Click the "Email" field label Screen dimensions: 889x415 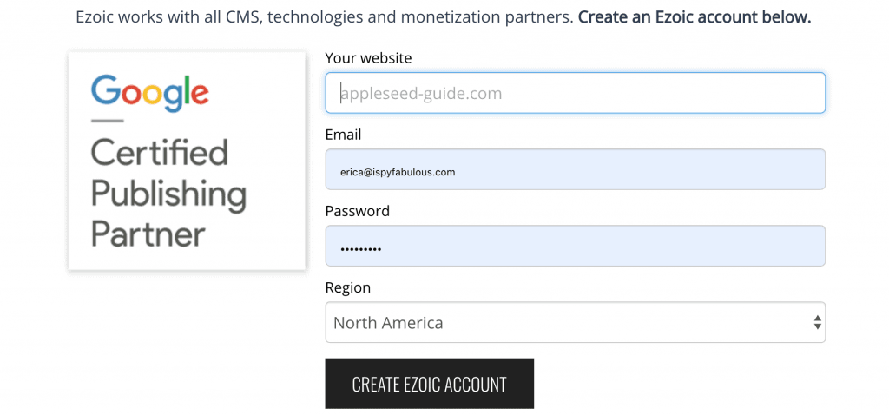tap(343, 135)
